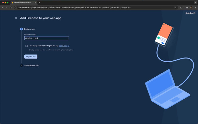Image resolution: width=198 pixels, height=124 pixels.
Task: Open the Chrome three-dot menu
Action: click(x=195, y=7)
